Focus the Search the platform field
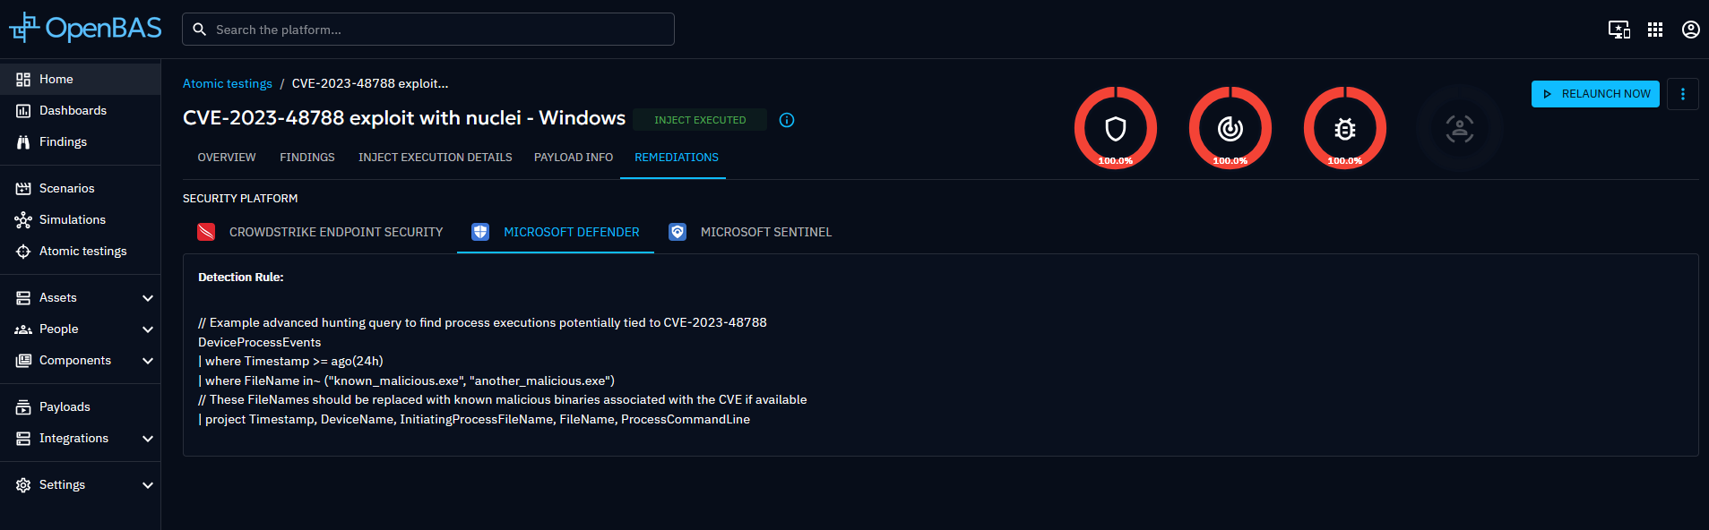Screen dimensions: 1709x530 (x=439, y=30)
